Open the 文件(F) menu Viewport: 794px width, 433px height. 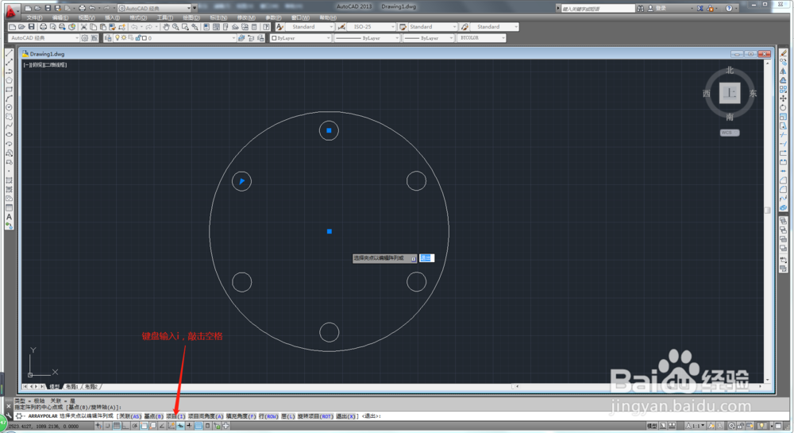(34, 17)
